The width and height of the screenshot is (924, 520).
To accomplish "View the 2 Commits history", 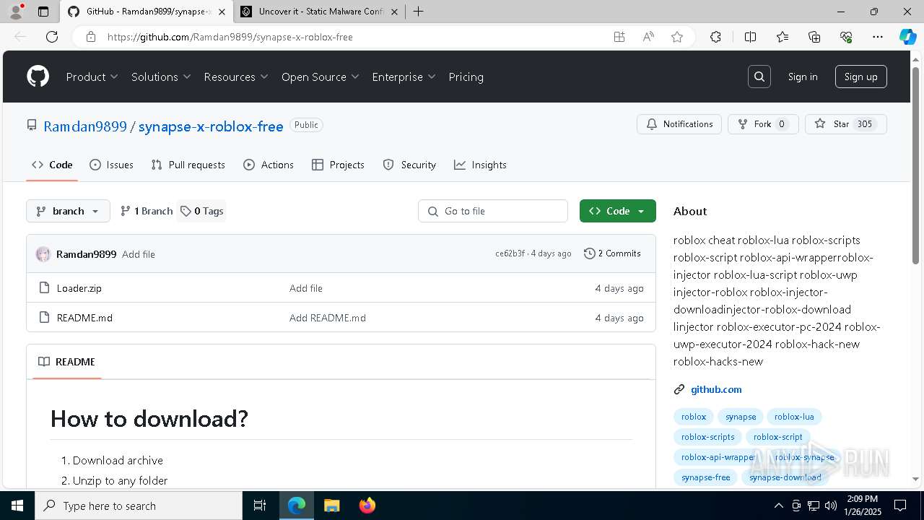I will click(612, 253).
